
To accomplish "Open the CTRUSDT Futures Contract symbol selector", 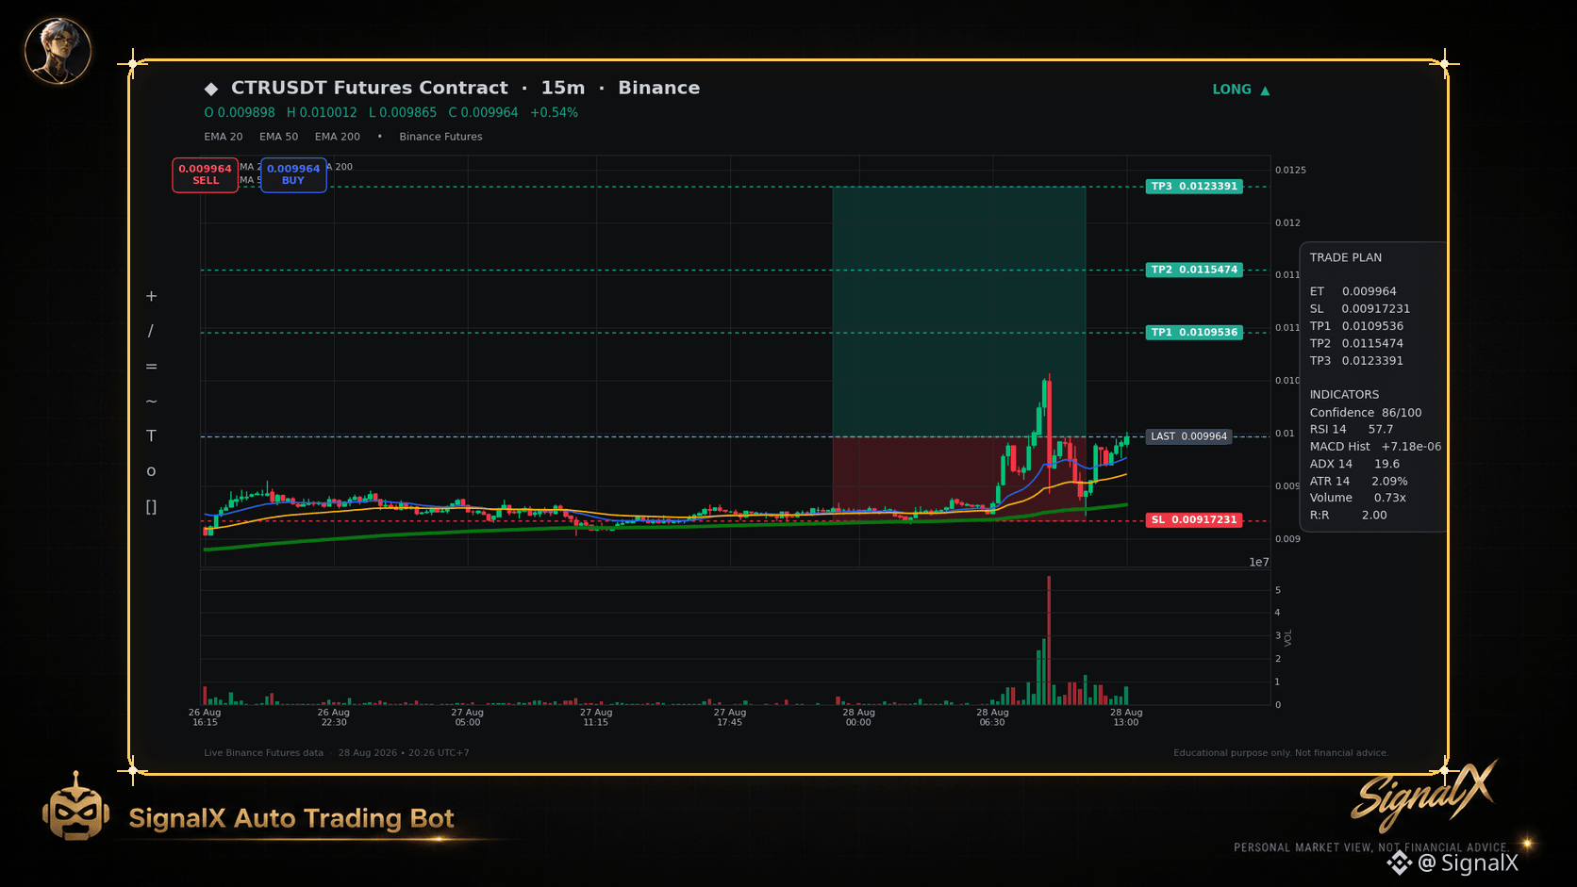I will (x=370, y=88).
